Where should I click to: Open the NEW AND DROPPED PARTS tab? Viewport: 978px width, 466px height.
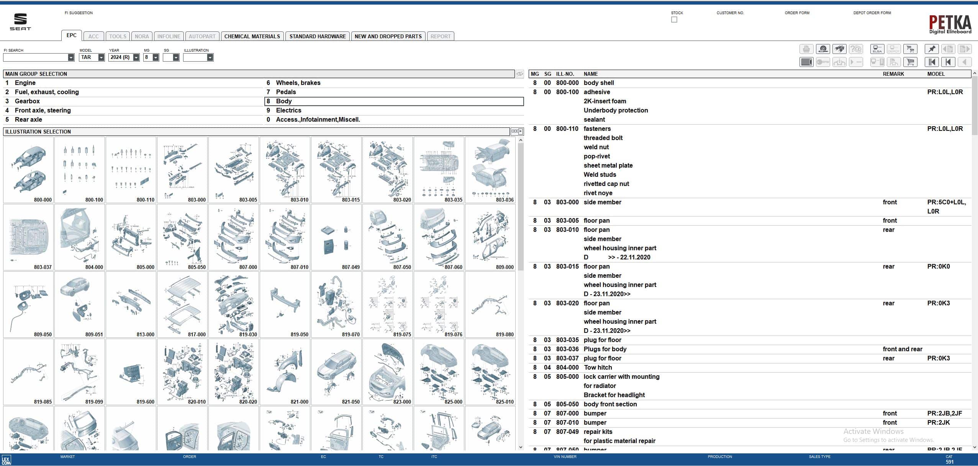tap(388, 36)
